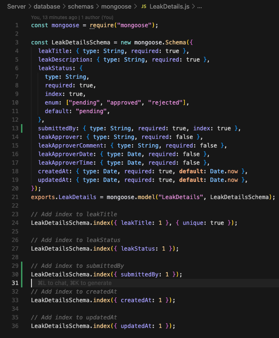Click 'updatedAt' key on line 19
Image resolution: width=279 pixels, height=338 pixels.
click(x=53, y=180)
